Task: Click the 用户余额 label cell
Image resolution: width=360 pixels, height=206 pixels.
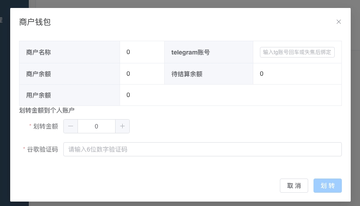Action: click(70, 95)
